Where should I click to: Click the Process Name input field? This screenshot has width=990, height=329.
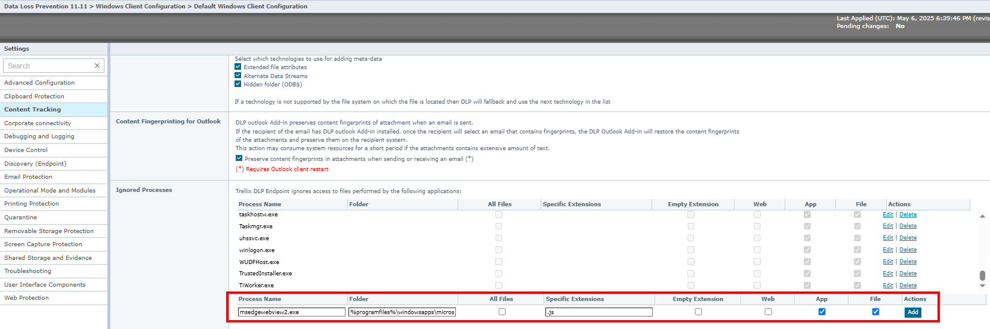(x=291, y=312)
